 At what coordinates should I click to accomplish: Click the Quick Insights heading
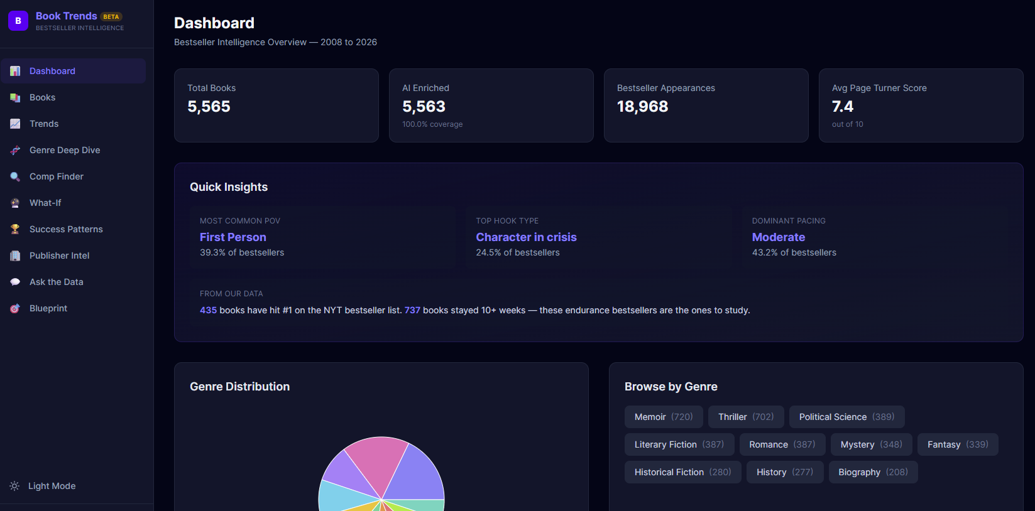[x=229, y=187]
